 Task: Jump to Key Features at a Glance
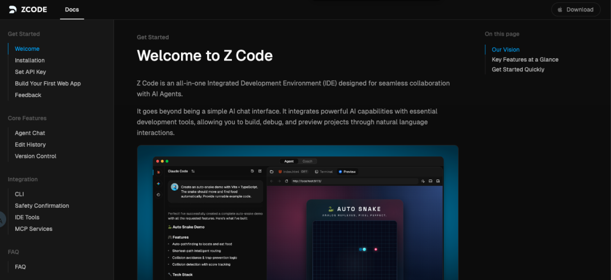tap(525, 59)
